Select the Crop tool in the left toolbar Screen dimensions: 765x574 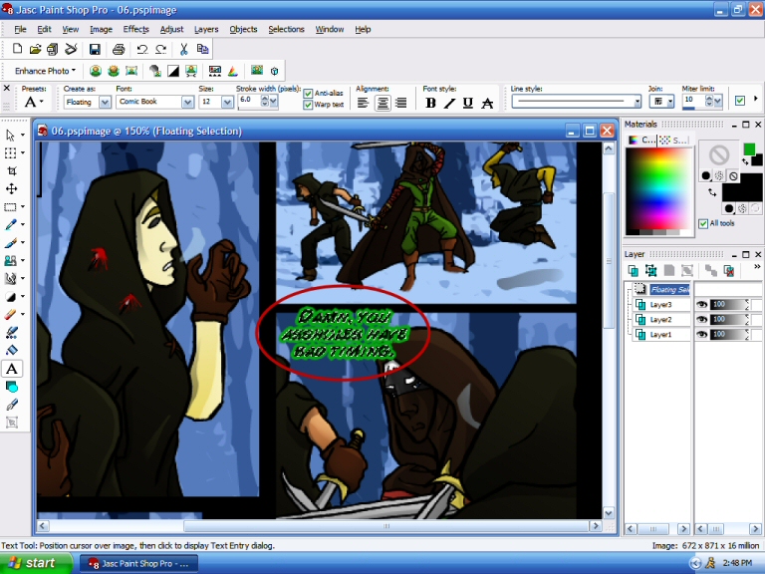pyautogui.click(x=12, y=170)
